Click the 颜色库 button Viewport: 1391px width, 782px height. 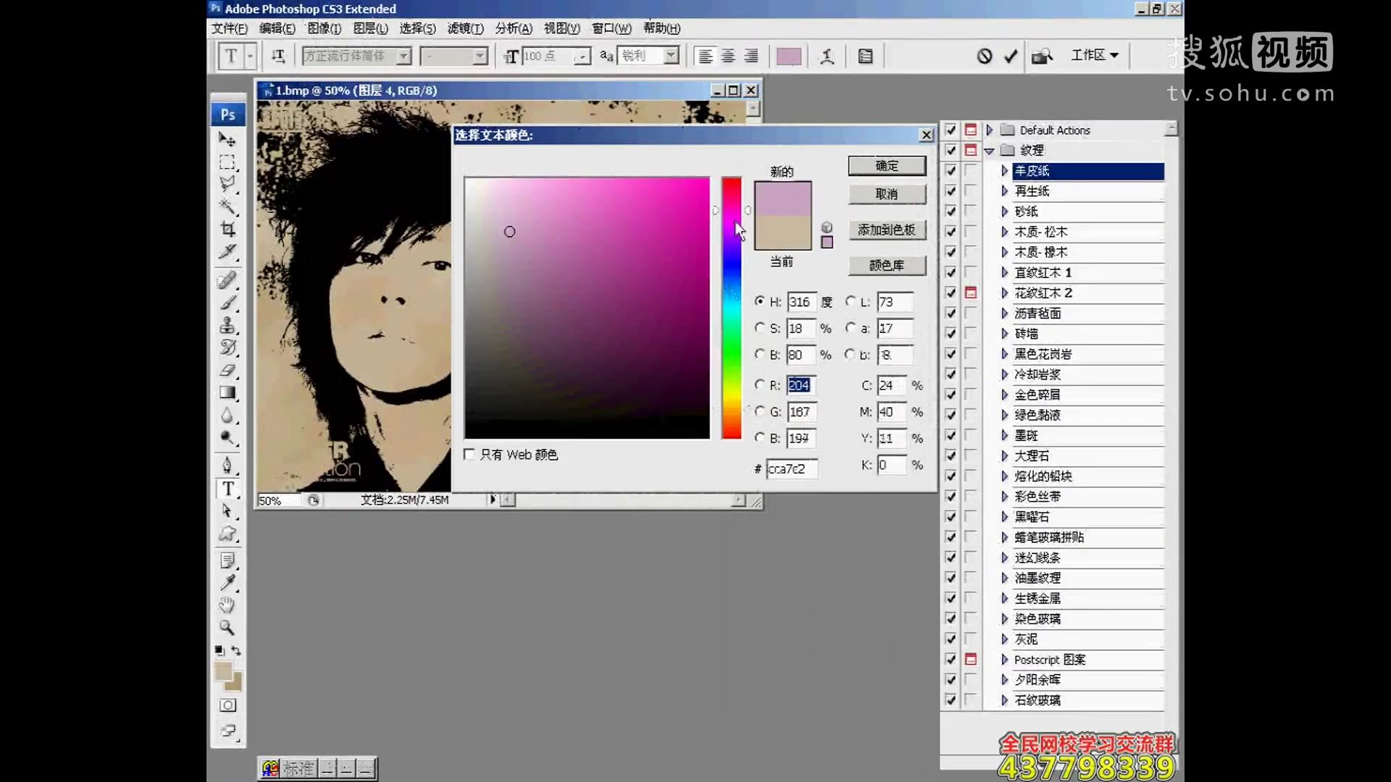coord(887,265)
